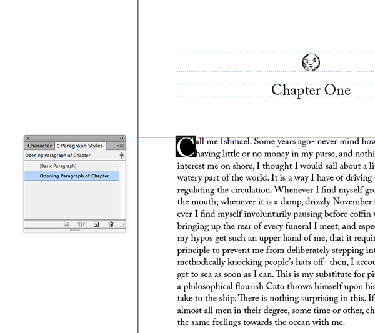Collapse the styles panel to icons
Image resolution: width=375 pixels, height=333 pixels.
[121, 139]
